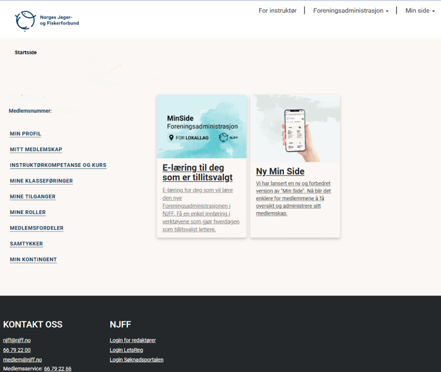View MEDLEMSFORDELER page
This screenshot has height=372, width=441.
[x=37, y=228]
